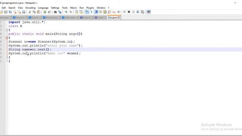The height and width of the screenshot is (136, 242).
Task: Click the Zoom In magnifier icon
Action: 66,12
